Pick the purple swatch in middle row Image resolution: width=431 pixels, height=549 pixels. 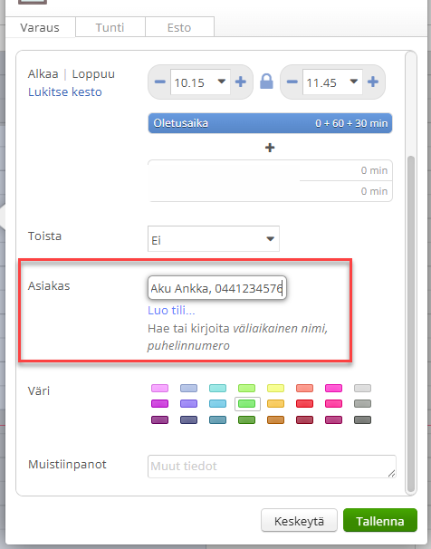160,404
